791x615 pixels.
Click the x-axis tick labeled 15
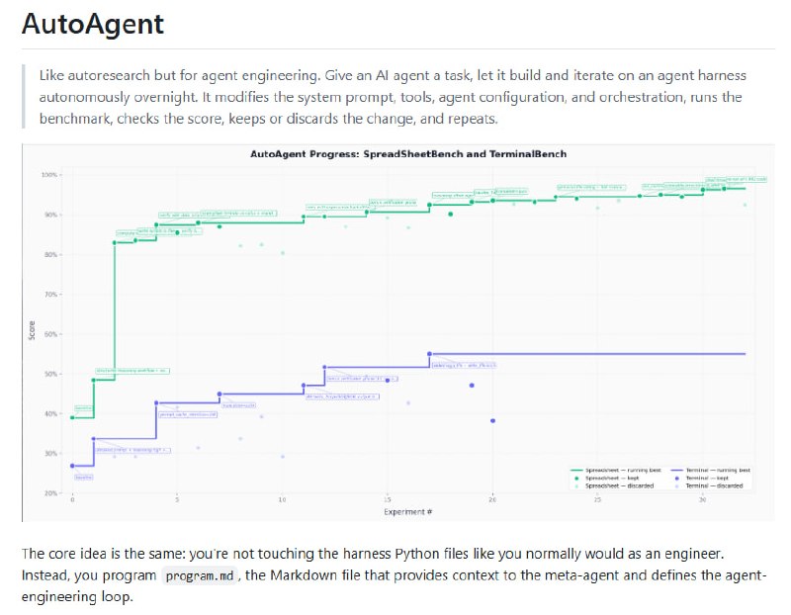[388, 500]
